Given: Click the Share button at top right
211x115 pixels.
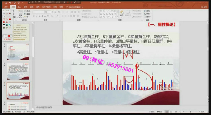Looking at the screenshot, I should click(205, 6).
